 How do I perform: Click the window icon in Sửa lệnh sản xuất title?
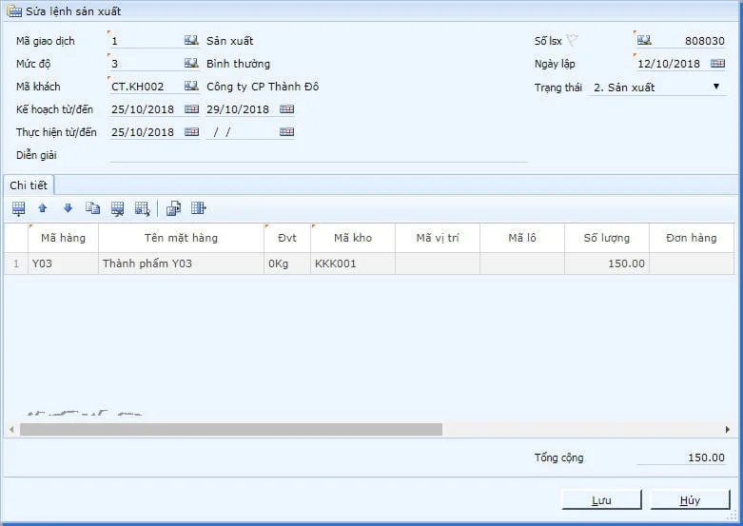(14, 11)
